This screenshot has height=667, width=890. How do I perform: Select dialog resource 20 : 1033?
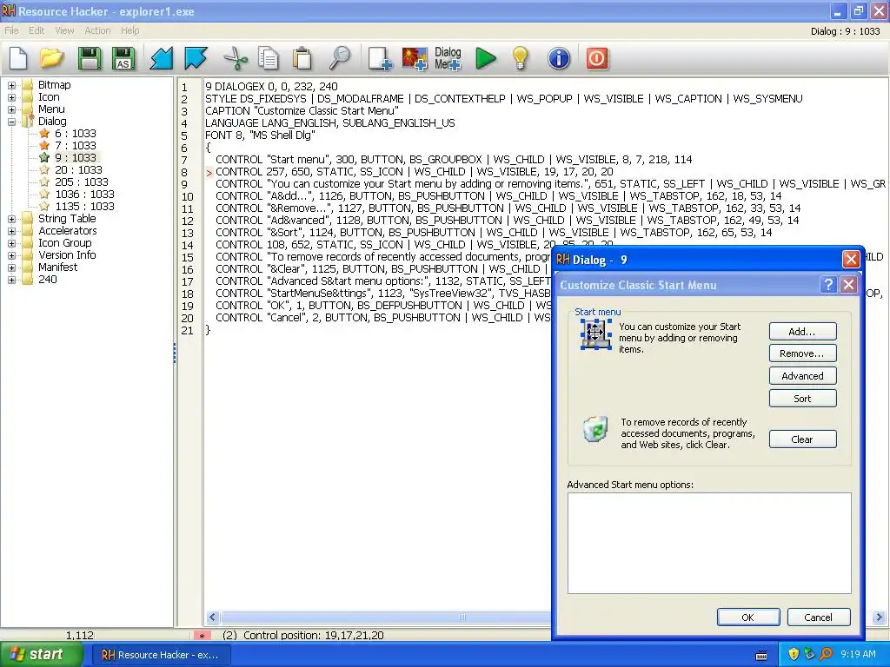pyautogui.click(x=78, y=169)
